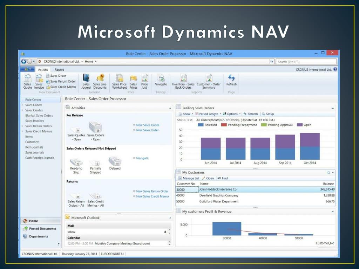Open the navigation history dropdown arrow
This screenshot has height=269, width=359.
tap(34, 61)
